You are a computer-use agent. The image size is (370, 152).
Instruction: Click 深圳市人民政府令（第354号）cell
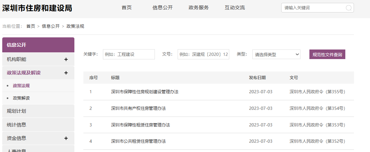(317, 108)
